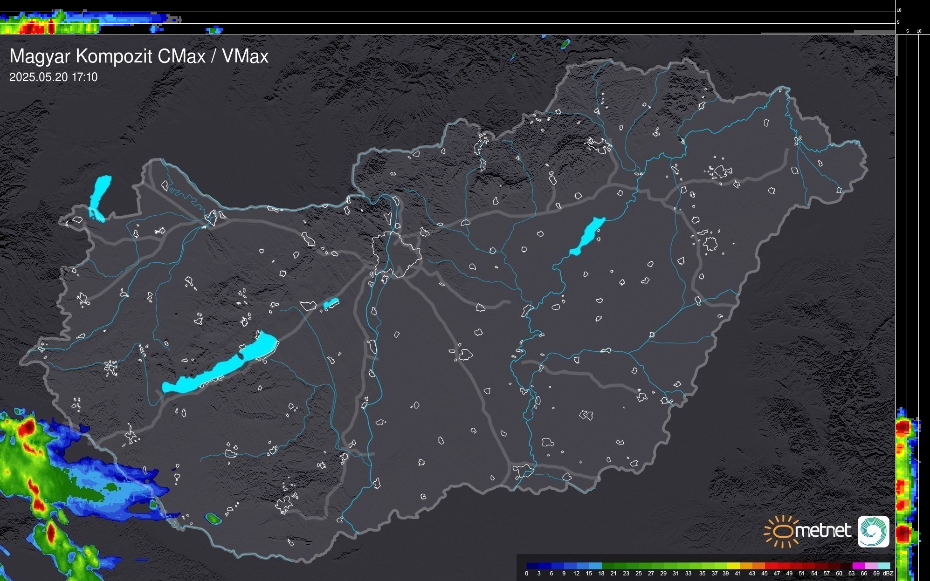Select the magenta 63 dBZ legend swatch

point(858,566)
